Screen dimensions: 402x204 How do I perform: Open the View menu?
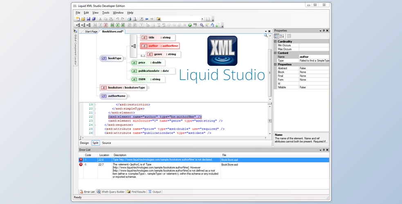(95, 13)
